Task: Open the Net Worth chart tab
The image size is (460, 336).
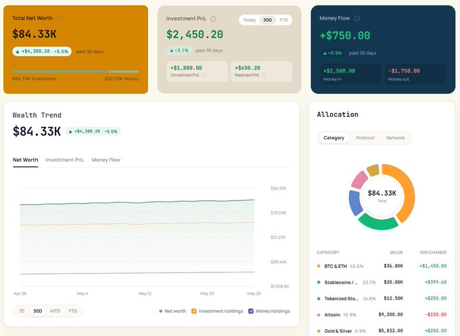Action: [26, 160]
